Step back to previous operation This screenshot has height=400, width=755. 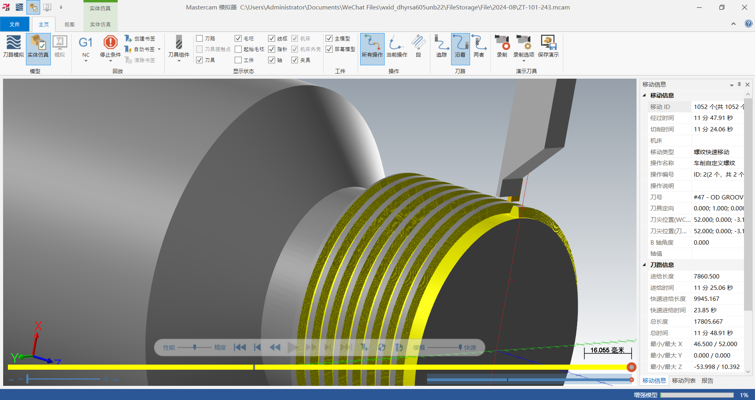coord(257,347)
